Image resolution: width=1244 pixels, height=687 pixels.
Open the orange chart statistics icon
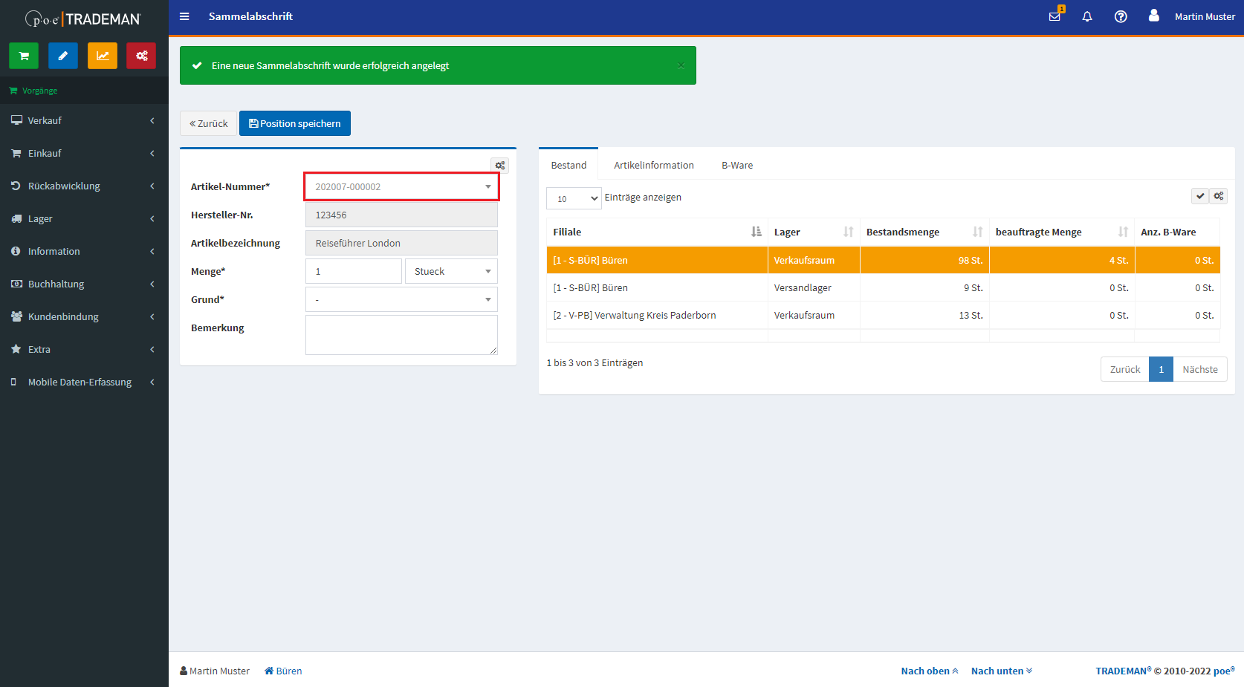pyautogui.click(x=103, y=56)
